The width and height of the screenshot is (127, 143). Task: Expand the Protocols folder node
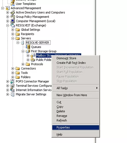(x=23, y=64)
